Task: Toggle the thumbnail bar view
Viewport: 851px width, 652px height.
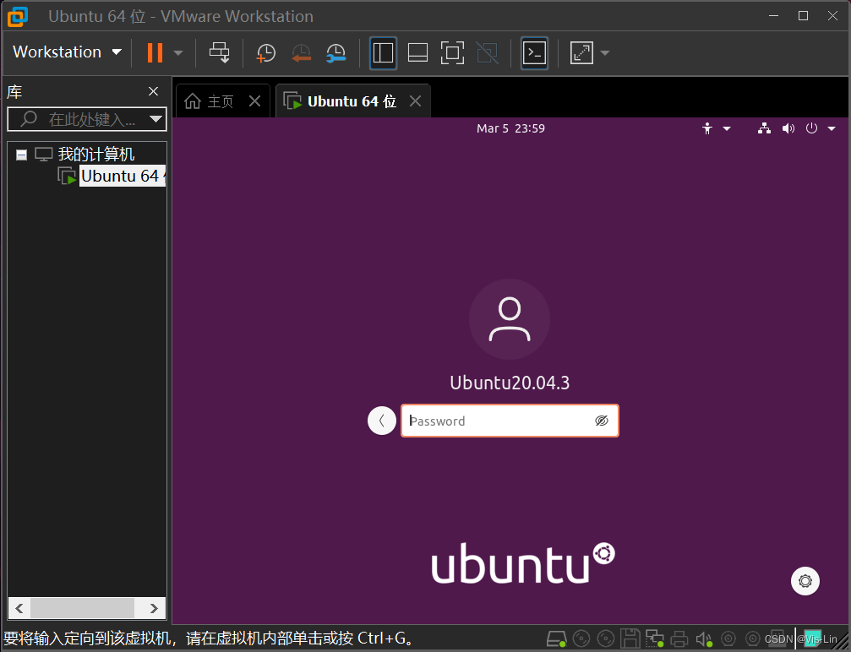Action: coord(417,53)
